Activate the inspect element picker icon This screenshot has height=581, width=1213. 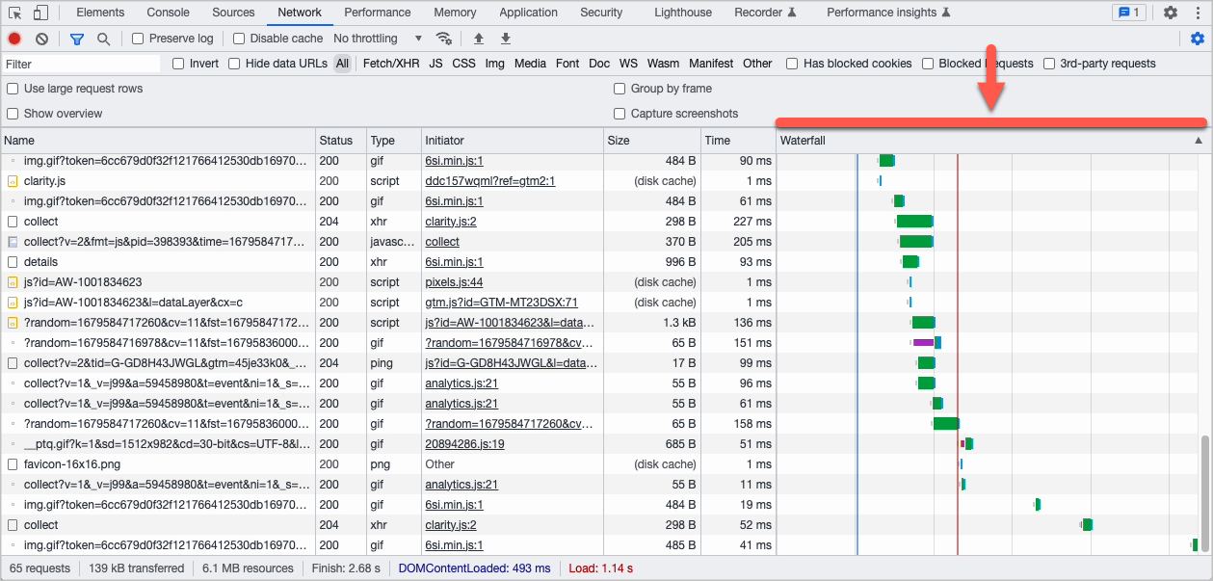point(15,13)
